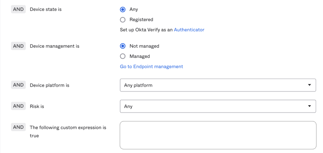Click the AND badge beside Device platform

tap(18, 85)
